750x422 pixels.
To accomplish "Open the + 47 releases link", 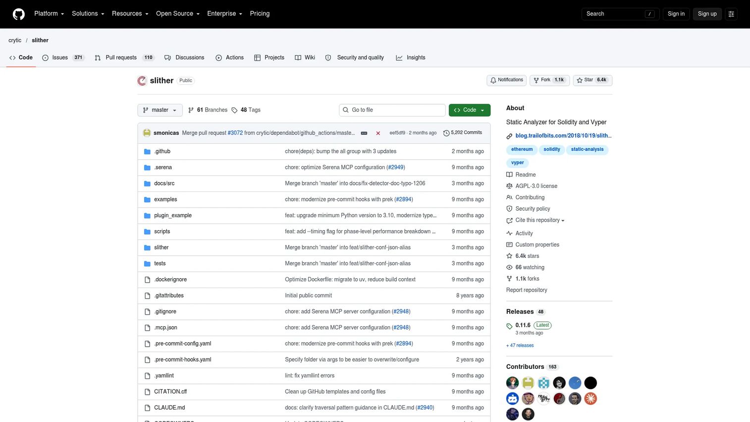I will [x=520, y=346].
